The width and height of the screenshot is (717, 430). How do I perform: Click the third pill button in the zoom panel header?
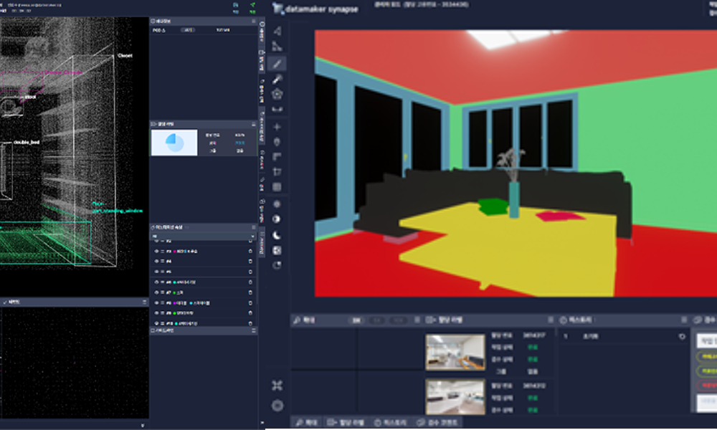(398, 320)
